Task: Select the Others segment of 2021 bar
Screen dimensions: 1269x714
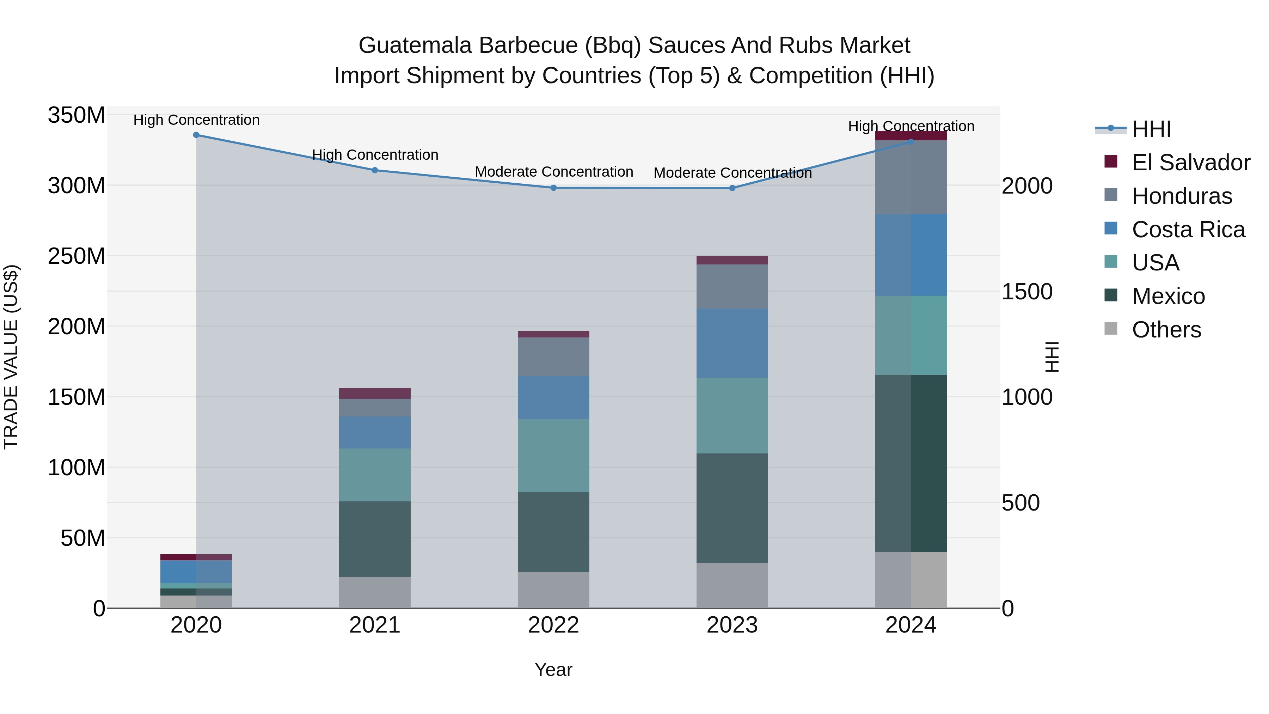Action: 375,592
